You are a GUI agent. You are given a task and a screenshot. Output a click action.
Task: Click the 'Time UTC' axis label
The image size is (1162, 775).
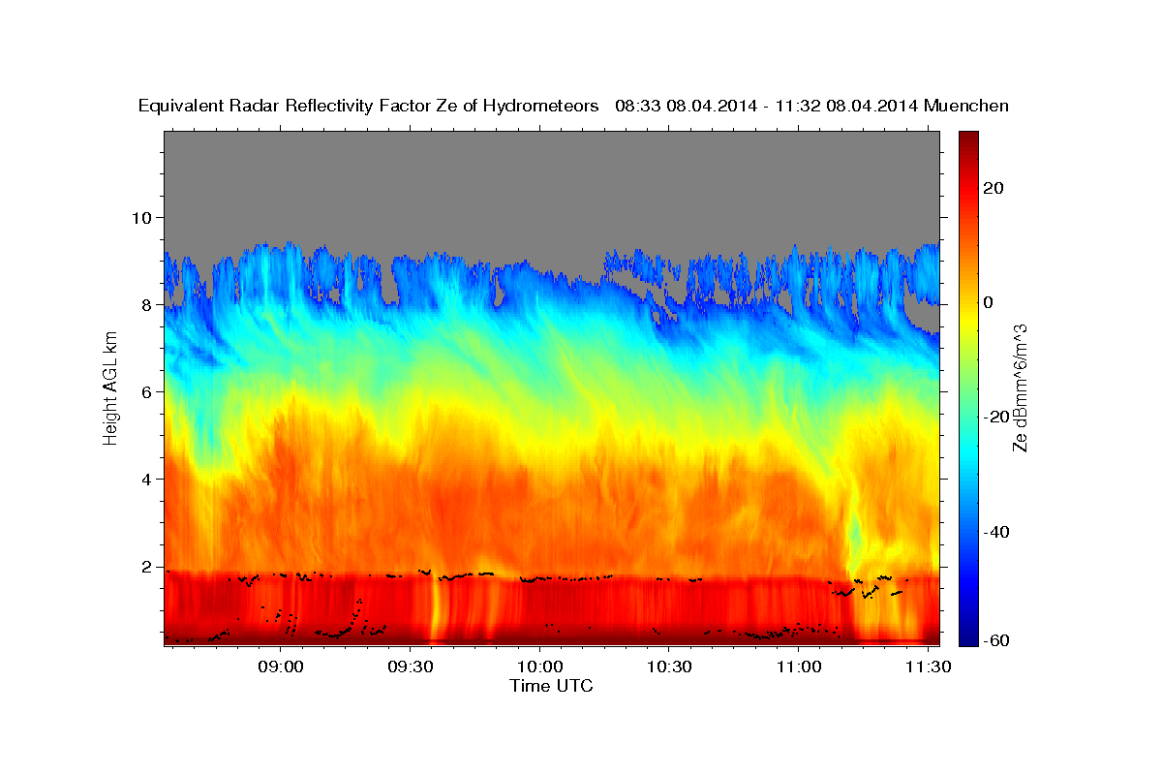point(551,686)
